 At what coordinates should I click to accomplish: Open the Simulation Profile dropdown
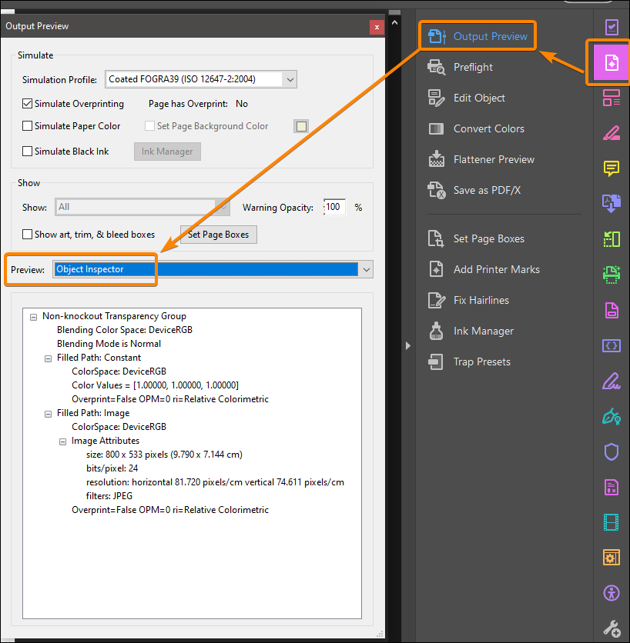[x=291, y=79]
